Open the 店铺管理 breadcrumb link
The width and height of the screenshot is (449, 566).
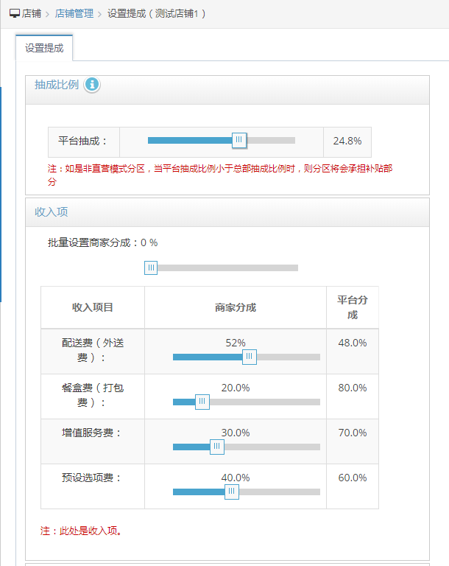tap(74, 14)
